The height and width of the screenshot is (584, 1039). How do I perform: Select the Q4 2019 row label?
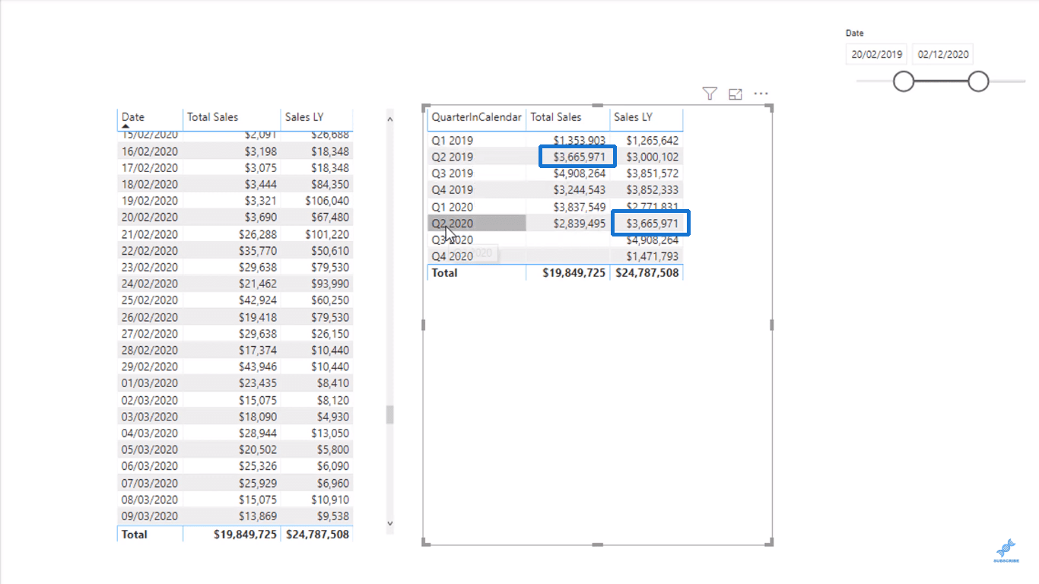point(452,190)
